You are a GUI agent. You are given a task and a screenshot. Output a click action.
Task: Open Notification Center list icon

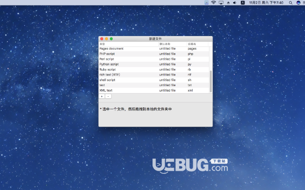304,3
